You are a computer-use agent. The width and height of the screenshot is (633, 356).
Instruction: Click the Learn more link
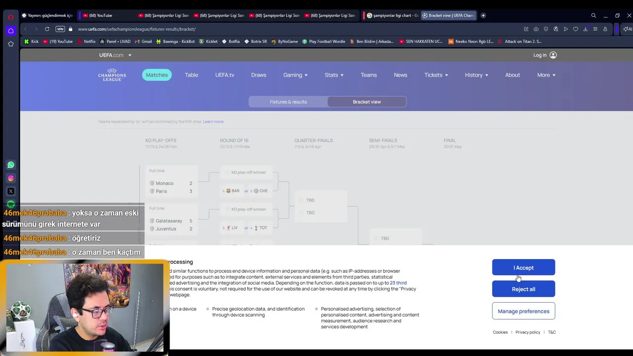tap(213, 122)
